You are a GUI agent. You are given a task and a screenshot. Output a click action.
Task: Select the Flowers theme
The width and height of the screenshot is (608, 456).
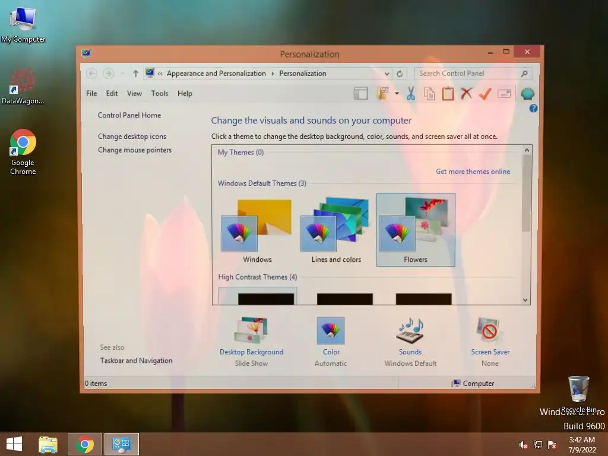coord(416,230)
